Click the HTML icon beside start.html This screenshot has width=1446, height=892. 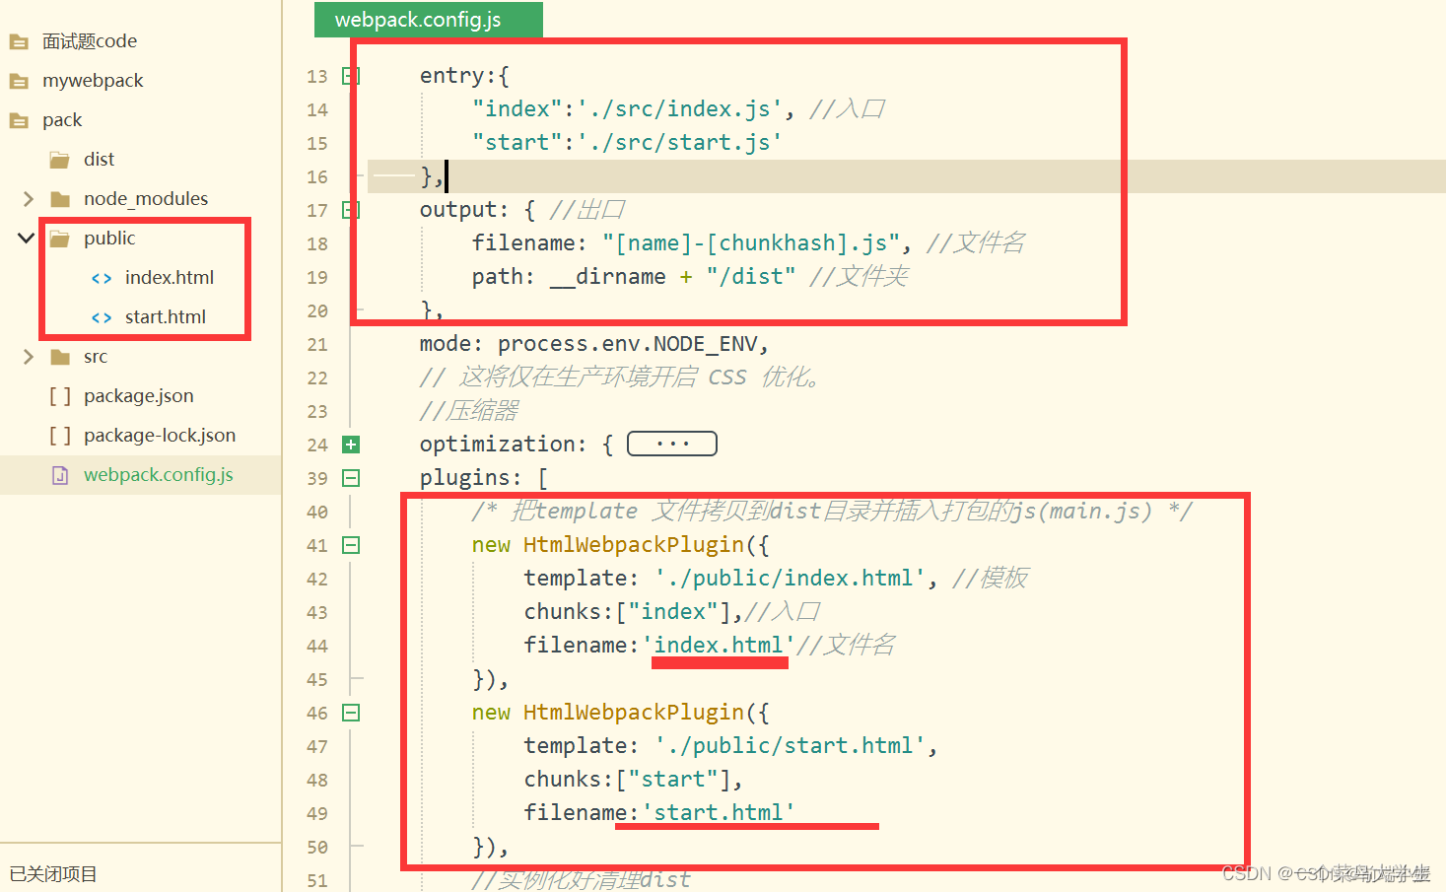(x=102, y=317)
